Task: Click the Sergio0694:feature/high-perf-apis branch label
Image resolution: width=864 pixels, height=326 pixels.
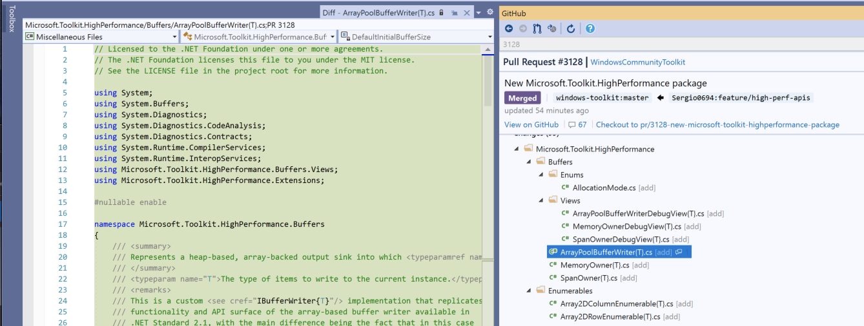Action: coord(740,98)
